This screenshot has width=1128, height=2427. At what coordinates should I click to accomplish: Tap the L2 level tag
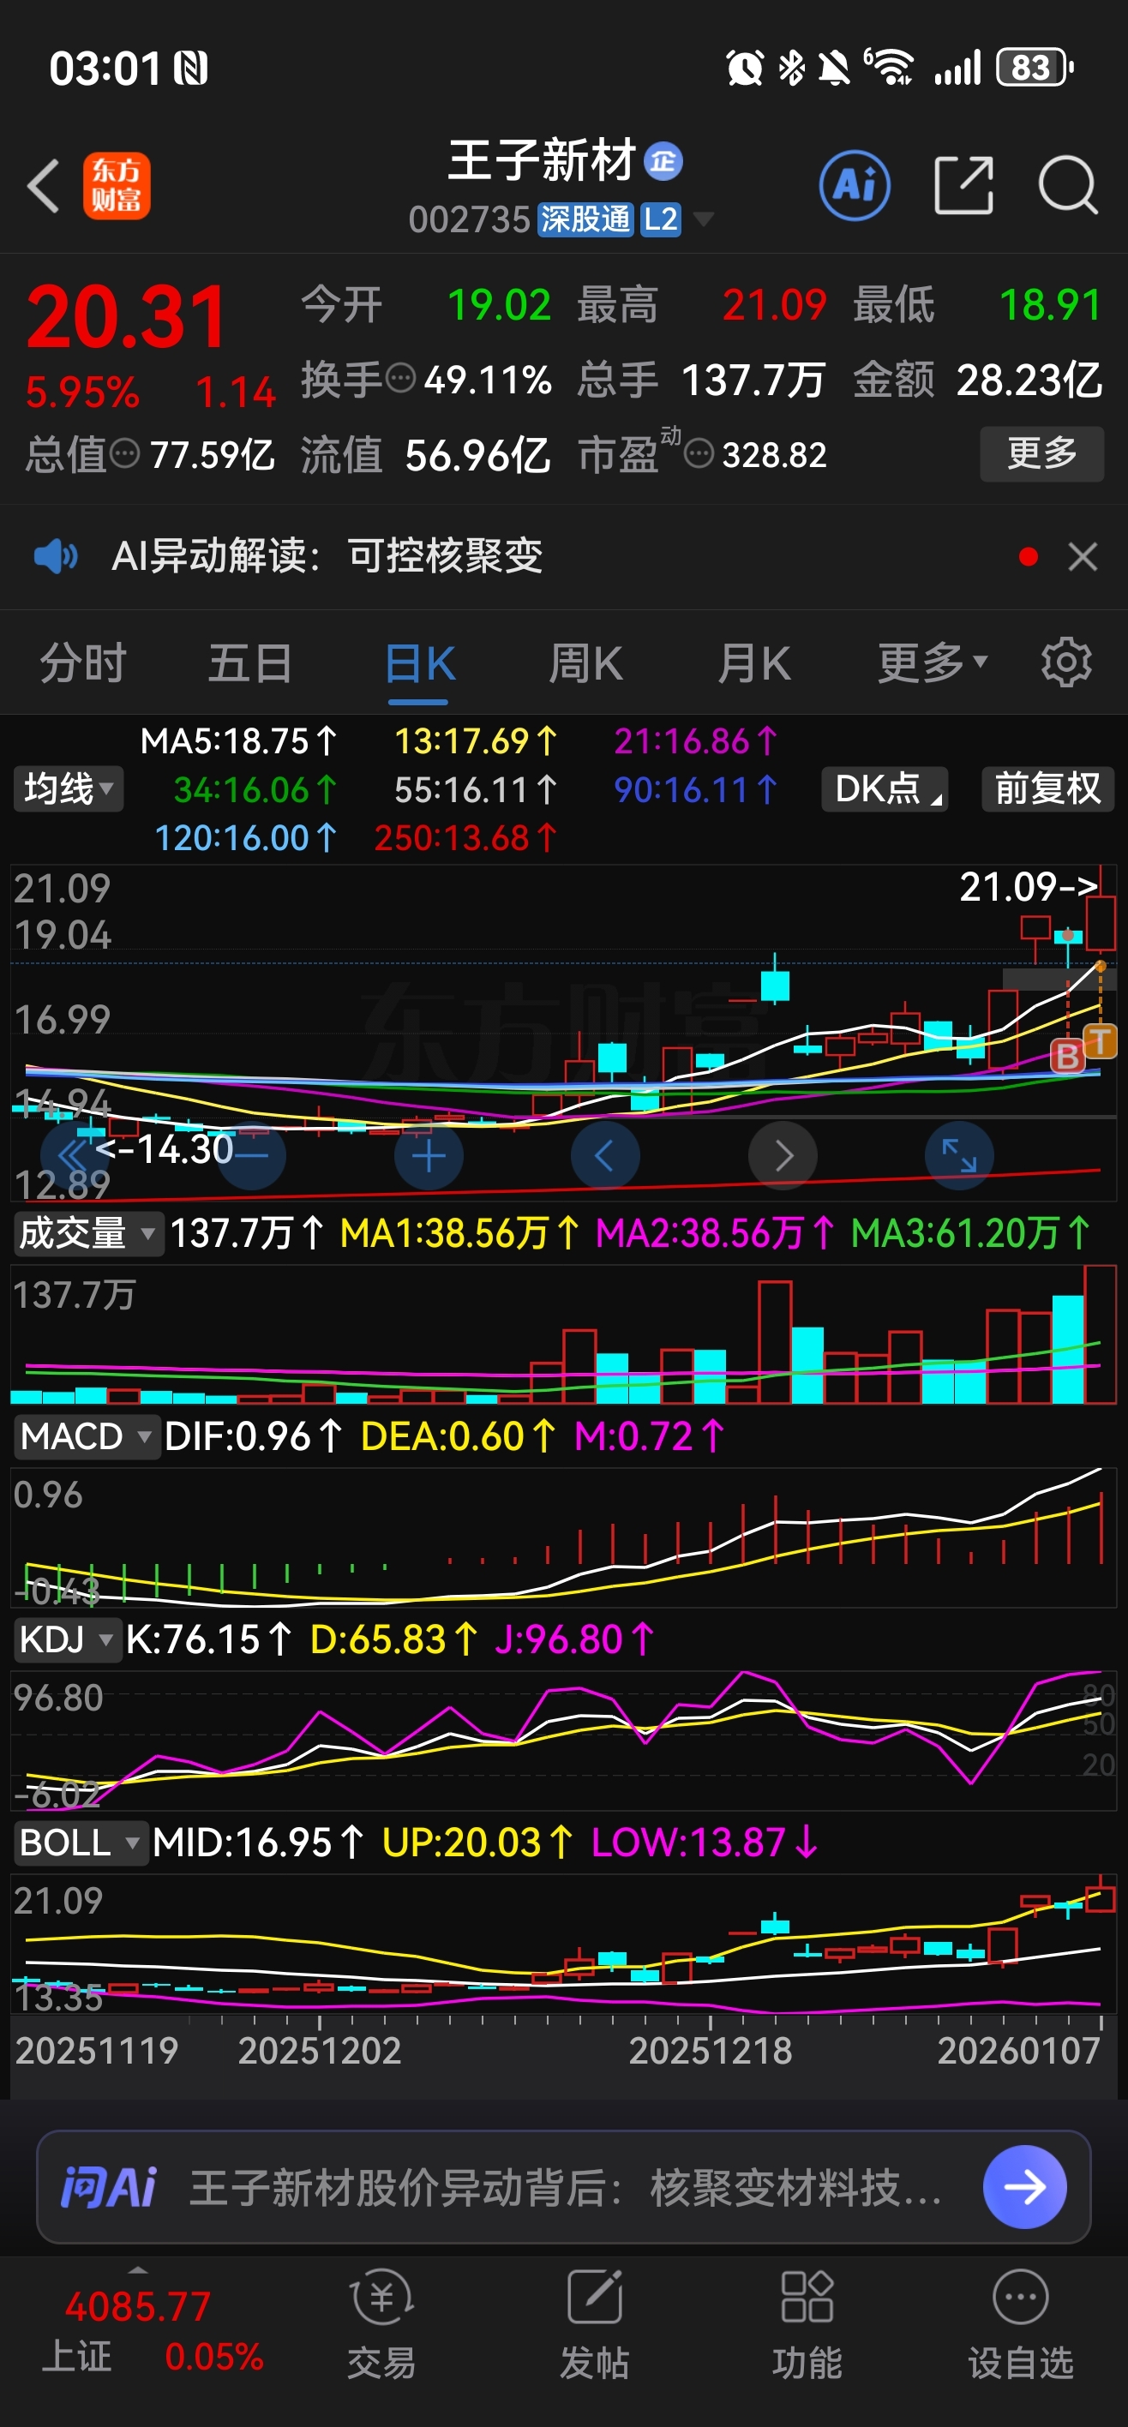[x=661, y=219]
